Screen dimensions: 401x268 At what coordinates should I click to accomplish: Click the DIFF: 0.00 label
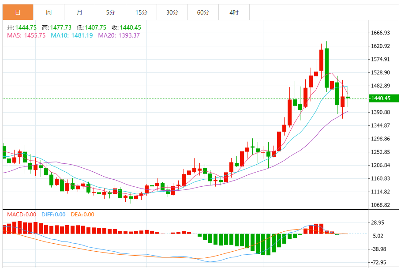53,215
